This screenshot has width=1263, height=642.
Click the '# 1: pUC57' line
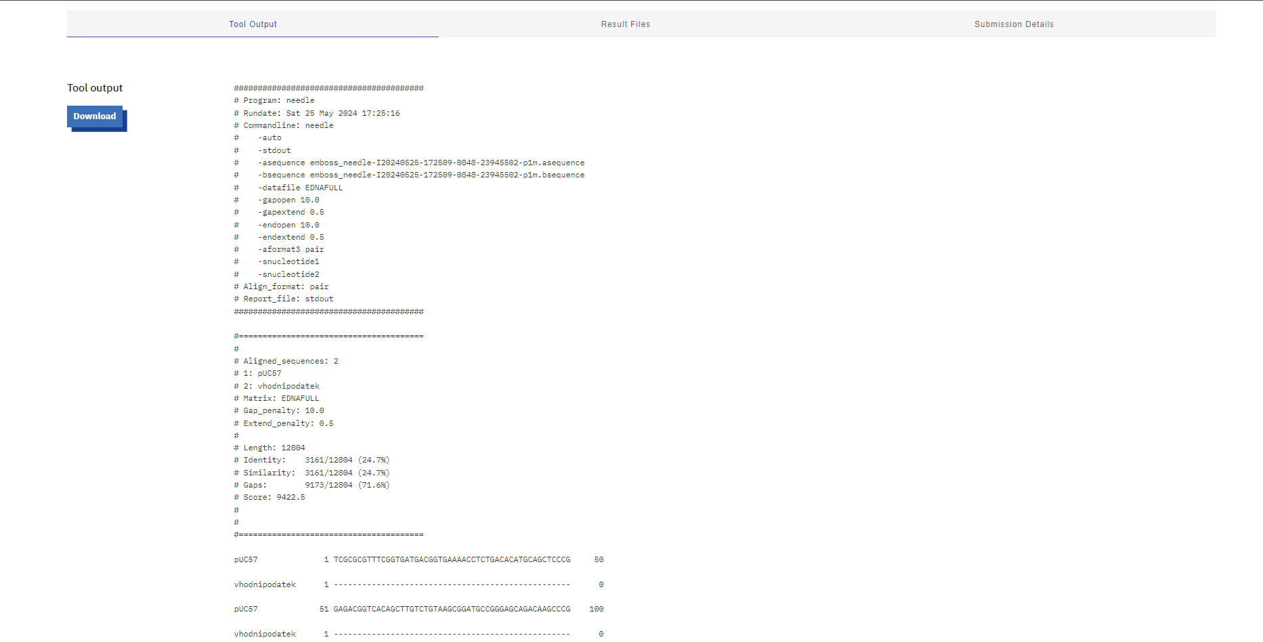click(257, 373)
